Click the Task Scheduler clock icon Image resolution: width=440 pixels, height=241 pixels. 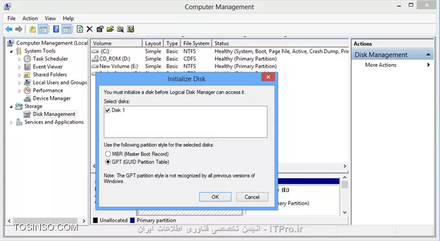[27, 59]
